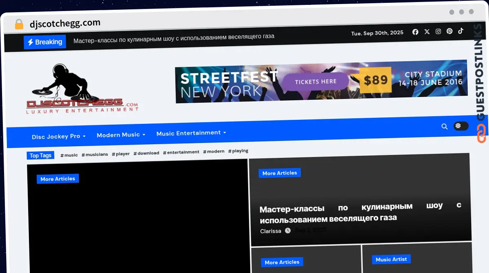Open the Instagram social icon

pyautogui.click(x=438, y=31)
